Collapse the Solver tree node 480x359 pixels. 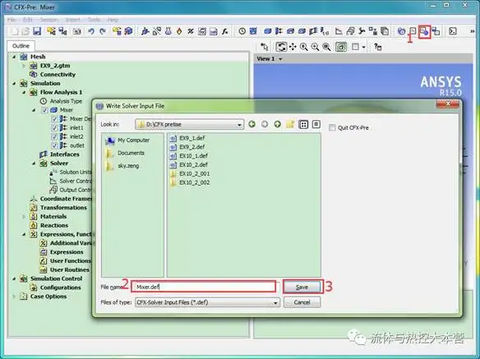tap(34, 163)
